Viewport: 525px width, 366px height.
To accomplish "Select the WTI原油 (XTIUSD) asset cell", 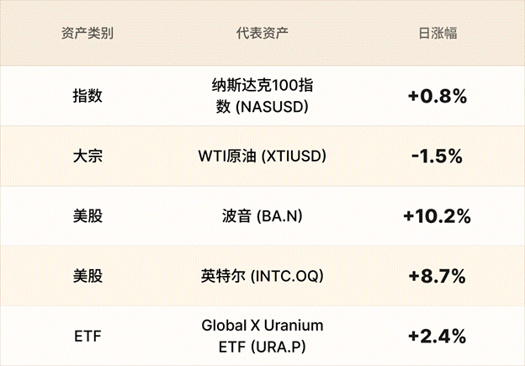I will pyautogui.click(x=262, y=156).
